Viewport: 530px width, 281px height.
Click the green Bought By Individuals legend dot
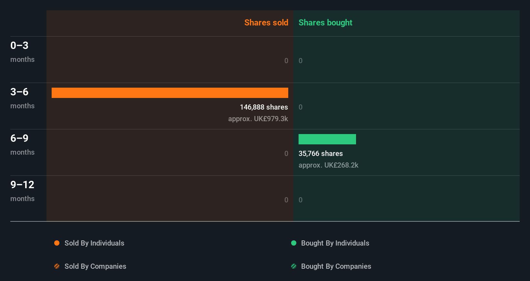294,243
